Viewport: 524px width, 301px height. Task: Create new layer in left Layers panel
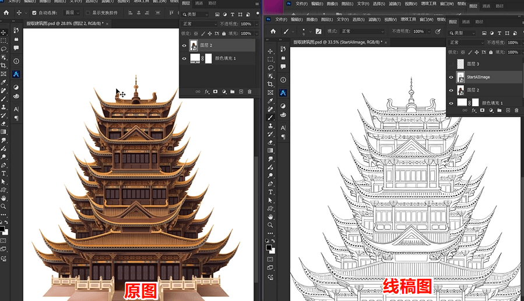[x=241, y=92]
